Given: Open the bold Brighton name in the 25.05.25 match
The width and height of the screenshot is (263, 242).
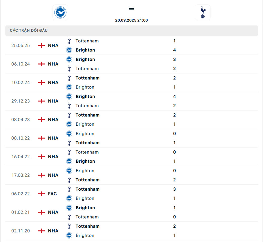Looking at the screenshot, I should point(85,50).
